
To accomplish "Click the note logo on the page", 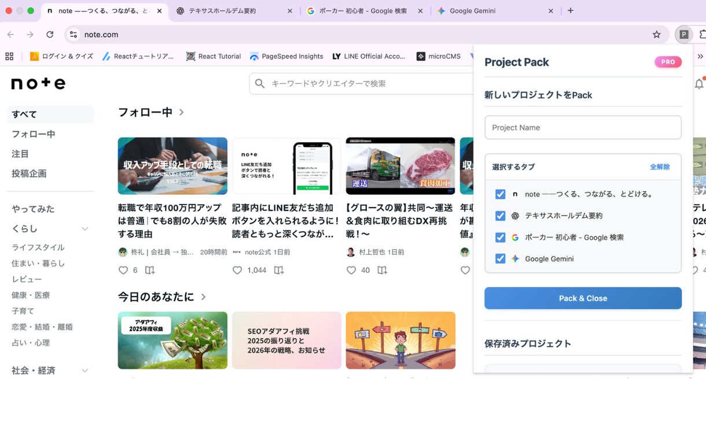I will [38, 84].
